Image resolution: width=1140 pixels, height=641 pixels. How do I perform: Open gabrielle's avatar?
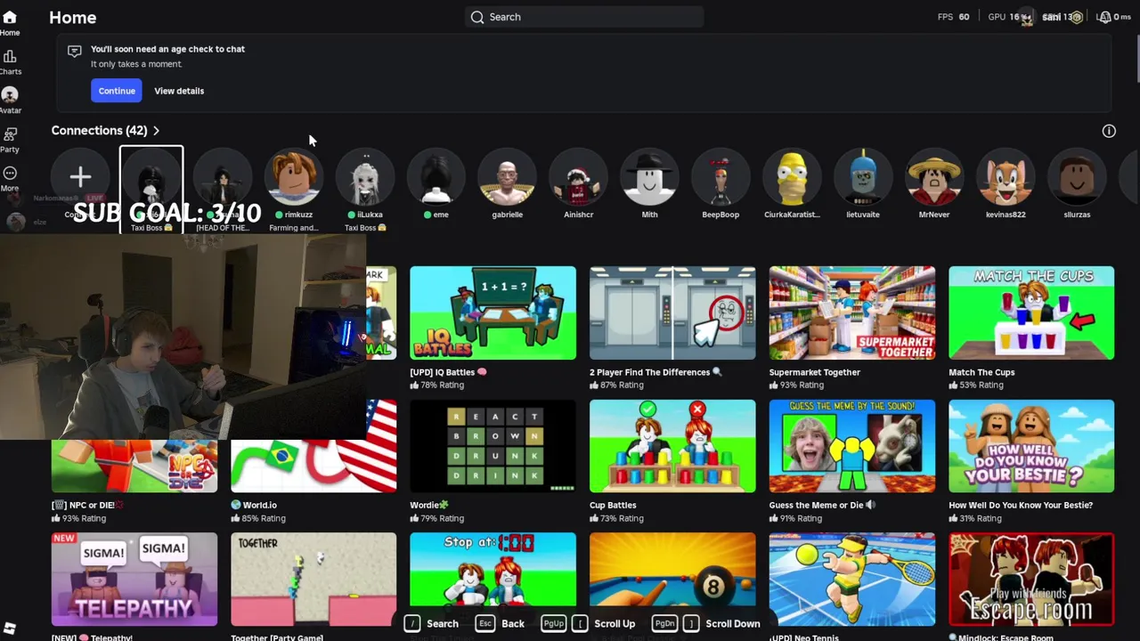[x=508, y=177]
